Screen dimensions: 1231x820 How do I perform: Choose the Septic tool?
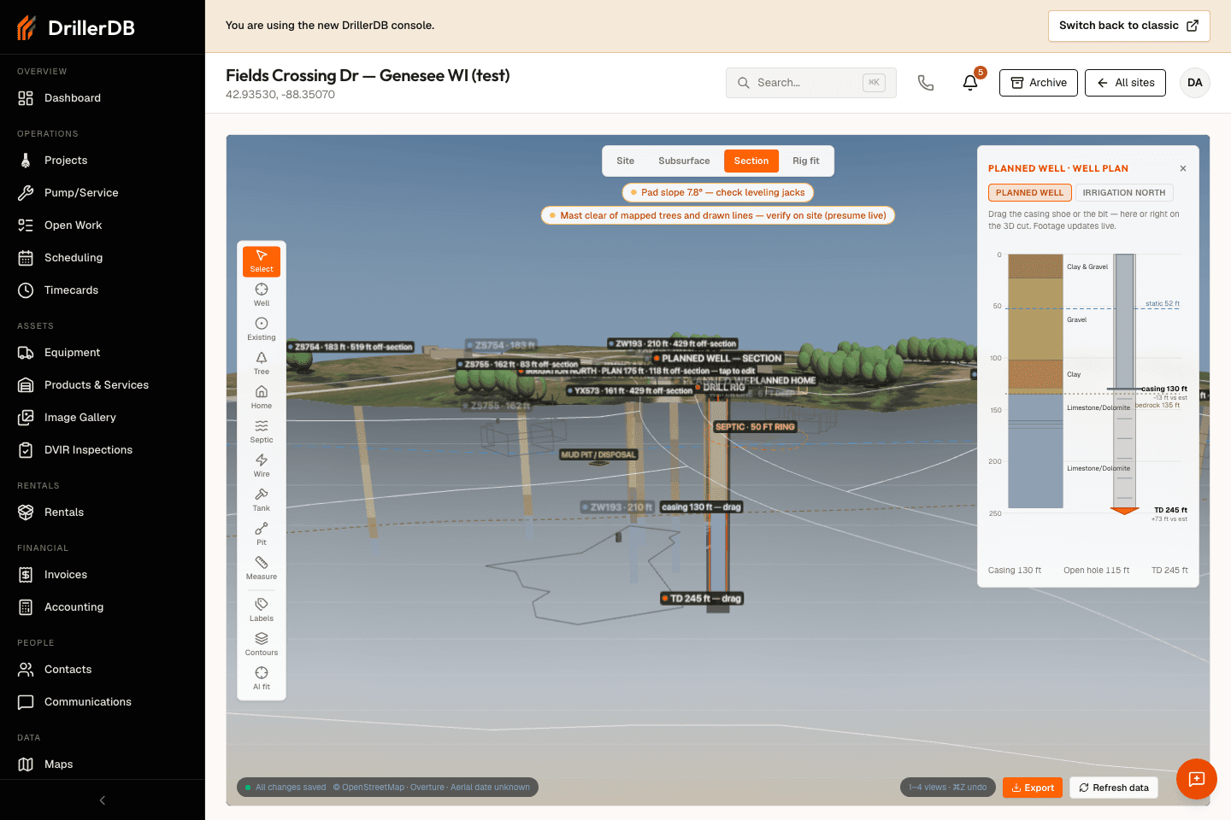[262, 432]
